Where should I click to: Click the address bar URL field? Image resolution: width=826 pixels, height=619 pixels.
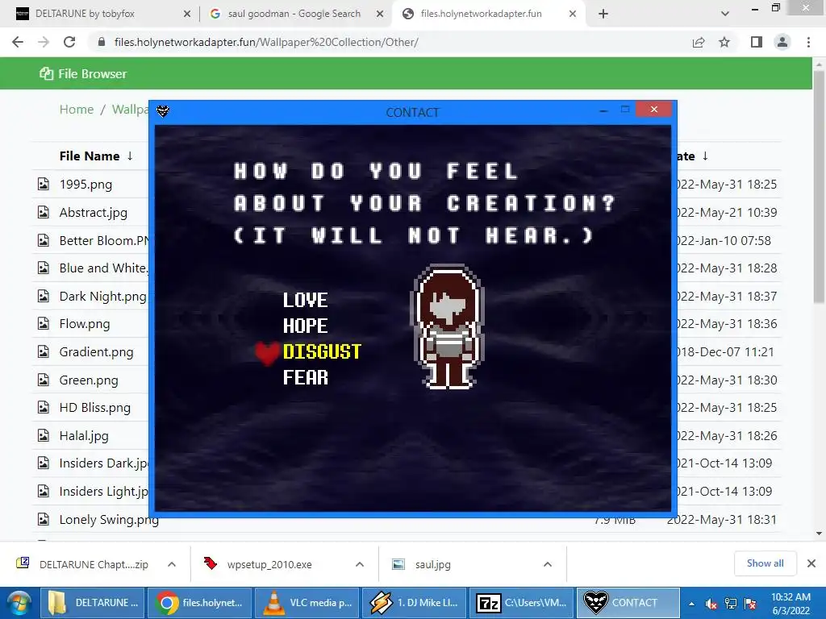[x=390, y=42]
